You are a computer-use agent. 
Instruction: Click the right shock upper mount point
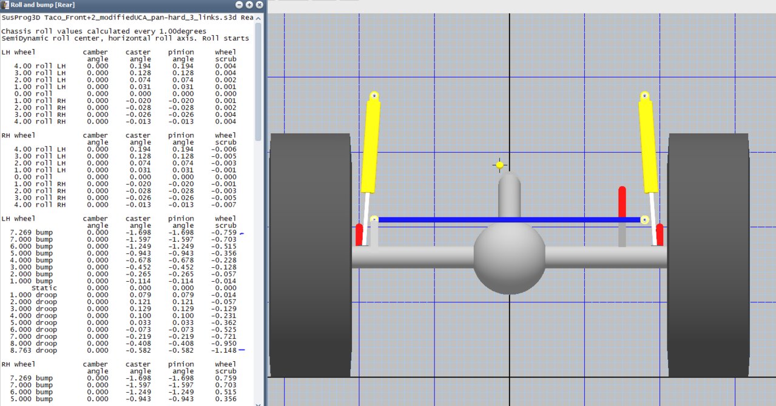tap(645, 96)
